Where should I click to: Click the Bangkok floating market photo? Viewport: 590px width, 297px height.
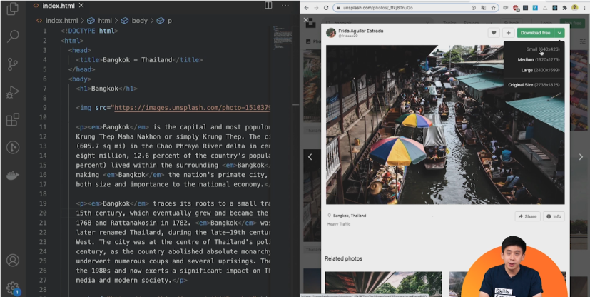point(445,125)
